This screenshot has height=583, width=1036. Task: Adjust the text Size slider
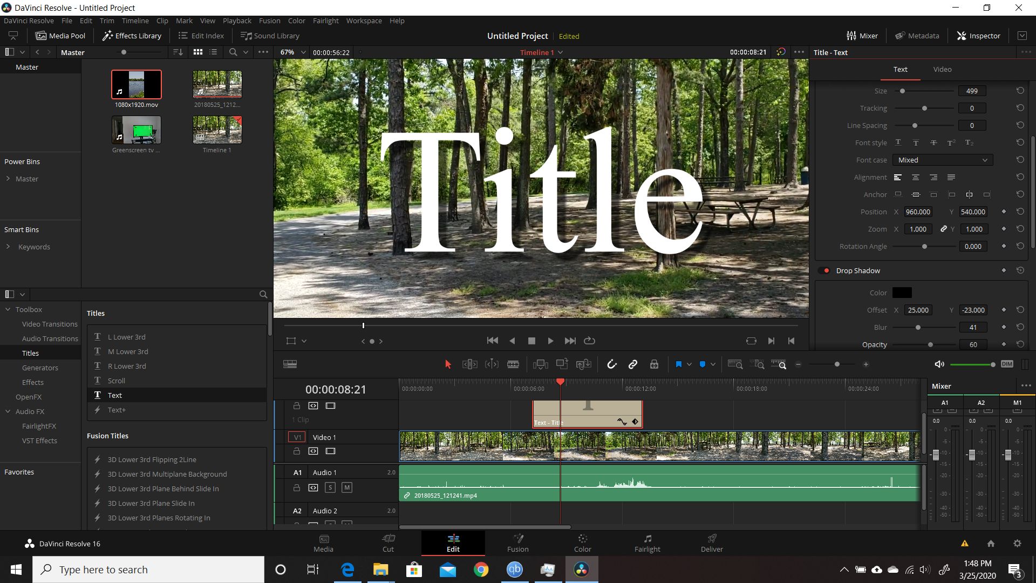[x=924, y=91]
